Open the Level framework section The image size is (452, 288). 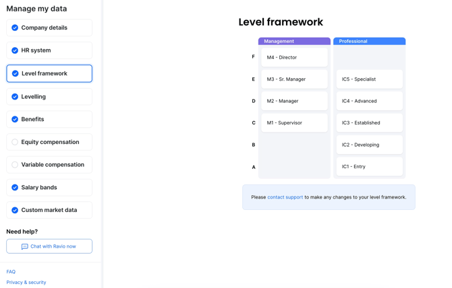49,73
